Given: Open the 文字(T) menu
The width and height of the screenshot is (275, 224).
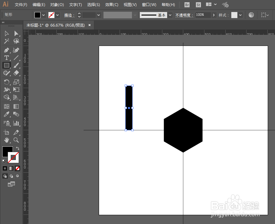Looking at the screenshot, I should tap(75, 5).
